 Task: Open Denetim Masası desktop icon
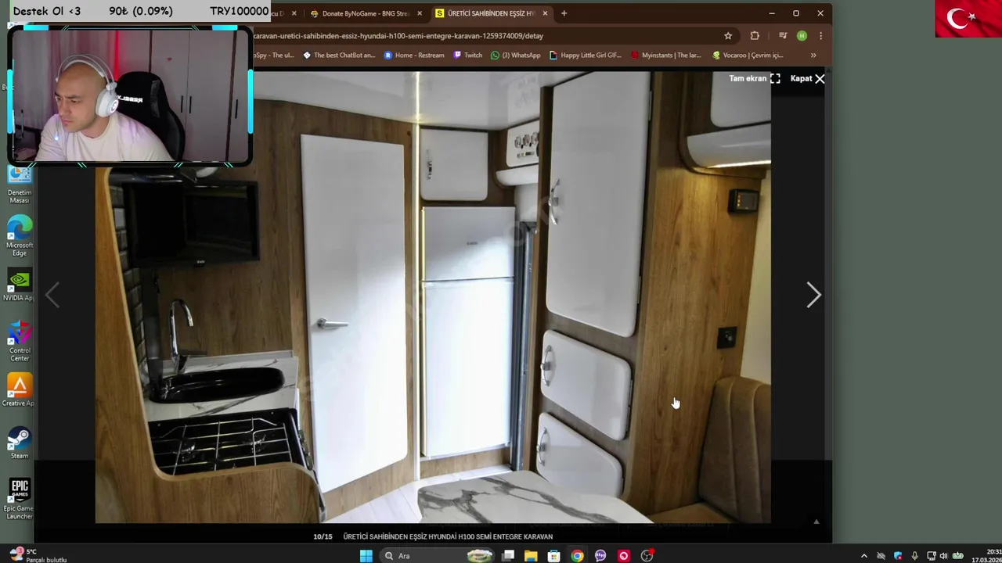click(x=20, y=186)
